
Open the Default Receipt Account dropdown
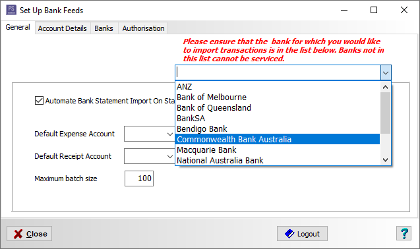(x=170, y=156)
